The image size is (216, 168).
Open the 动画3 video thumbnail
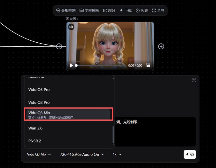coord(110,46)
